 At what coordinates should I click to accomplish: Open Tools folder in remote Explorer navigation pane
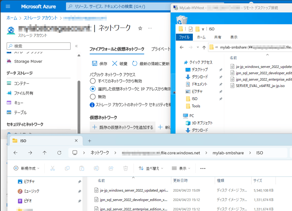point(193,106)
